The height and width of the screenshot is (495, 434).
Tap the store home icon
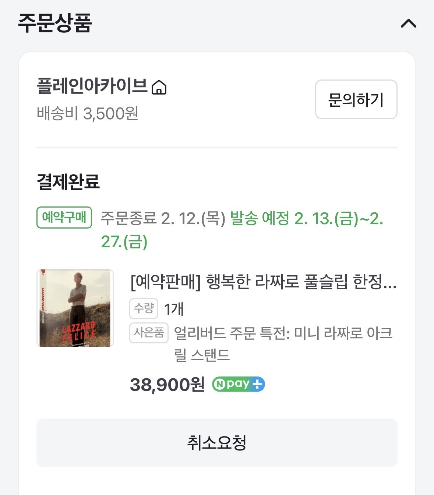(159, 88)
